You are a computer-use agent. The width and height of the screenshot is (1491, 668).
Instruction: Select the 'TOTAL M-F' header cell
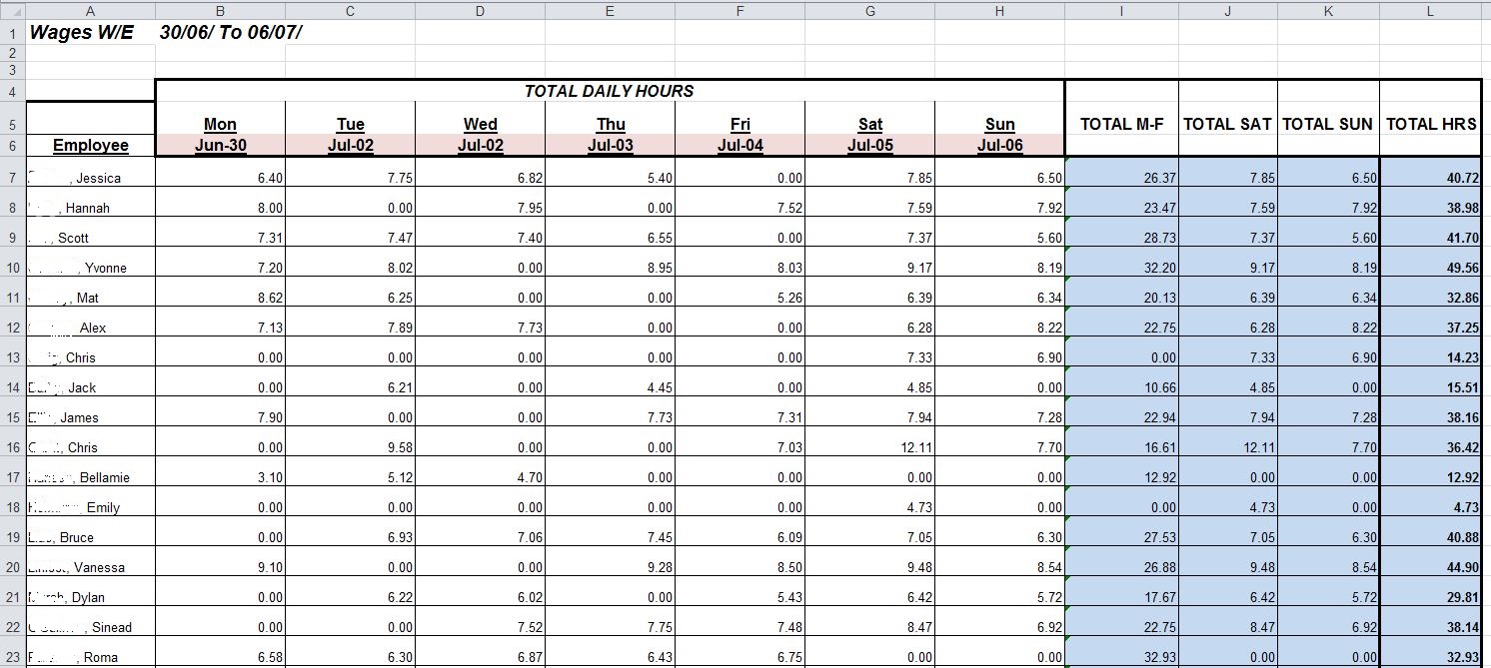(1121, 125)
